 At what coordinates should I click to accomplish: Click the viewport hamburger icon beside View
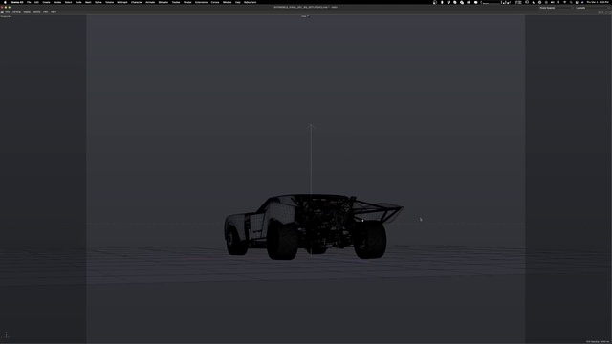pos(2,12)
